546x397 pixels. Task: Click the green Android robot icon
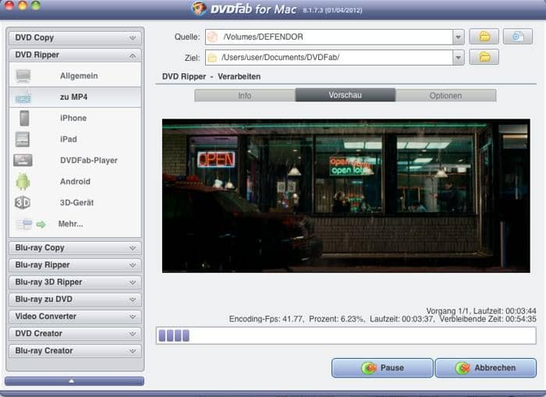coord(23,182)
